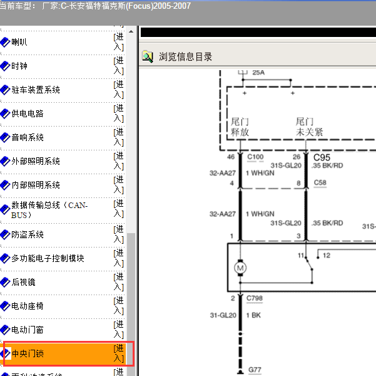Screen dimensions: 376x376
Task: Click [进入] link for 电动门窗
Action: click(119, 330)
